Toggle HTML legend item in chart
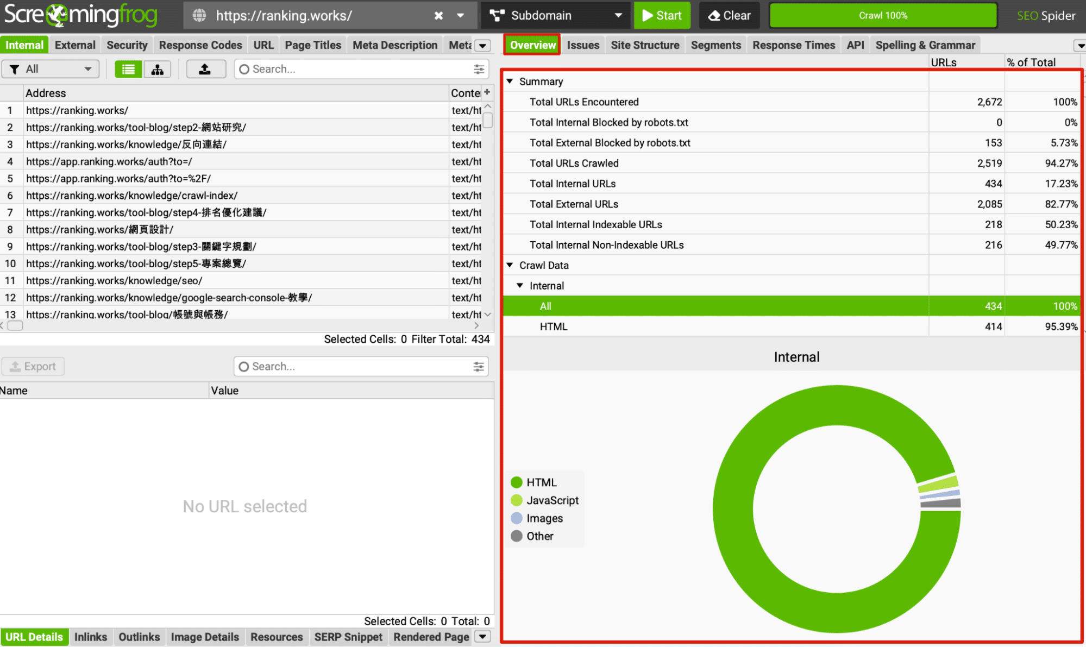1086x647 pixels. (x=534, y=482)
